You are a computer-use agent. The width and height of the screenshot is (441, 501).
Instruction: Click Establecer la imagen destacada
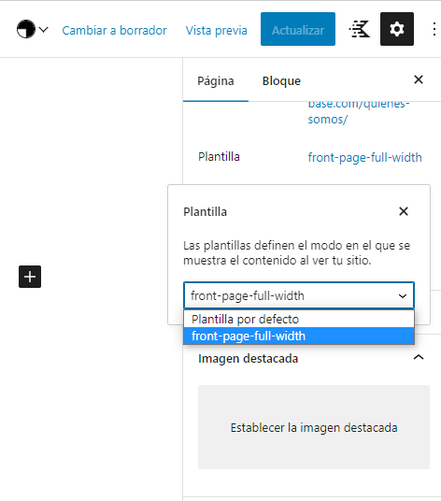tap(314, 427)
